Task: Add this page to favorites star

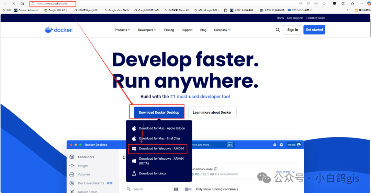Action: 324,3
